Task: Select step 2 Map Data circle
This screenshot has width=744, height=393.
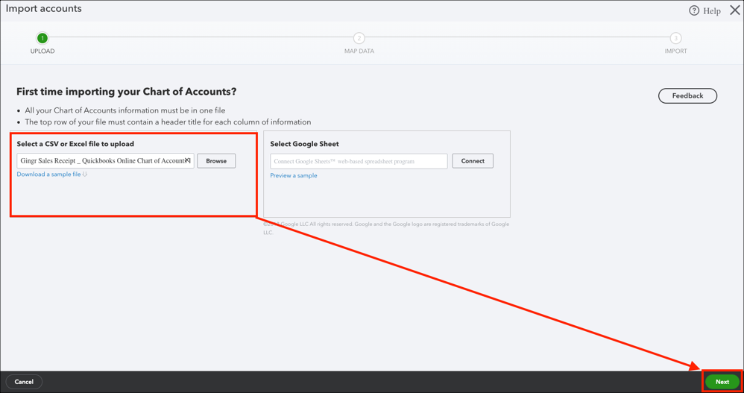Action: [359, 38]
